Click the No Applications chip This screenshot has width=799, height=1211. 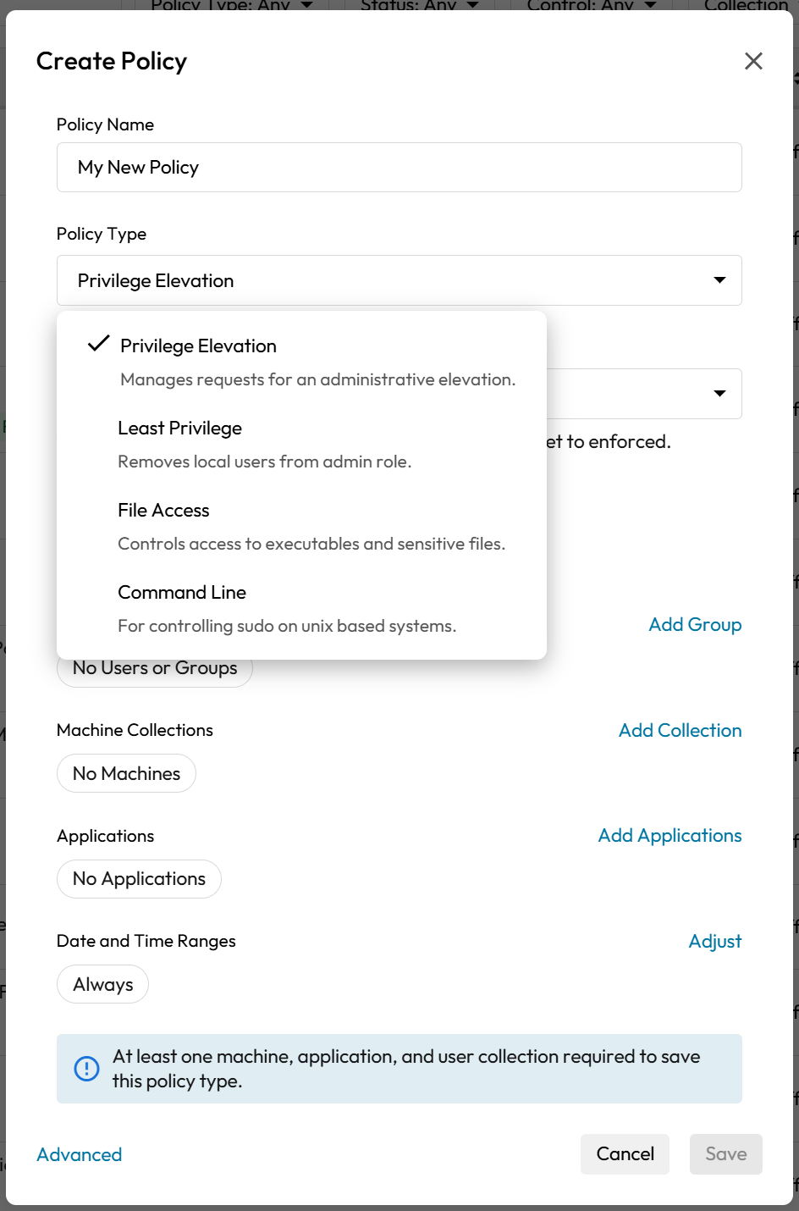coord(140,879)
